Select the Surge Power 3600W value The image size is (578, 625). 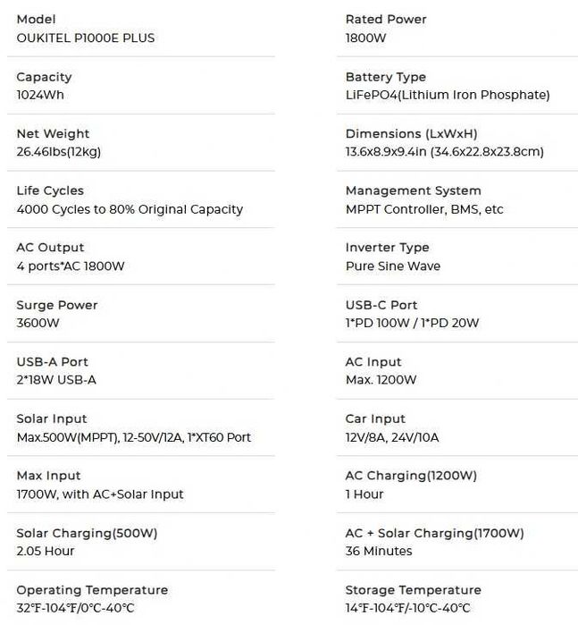point(38,323)
